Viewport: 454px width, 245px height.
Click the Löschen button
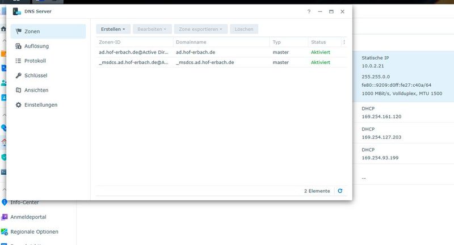coord(244,29)
